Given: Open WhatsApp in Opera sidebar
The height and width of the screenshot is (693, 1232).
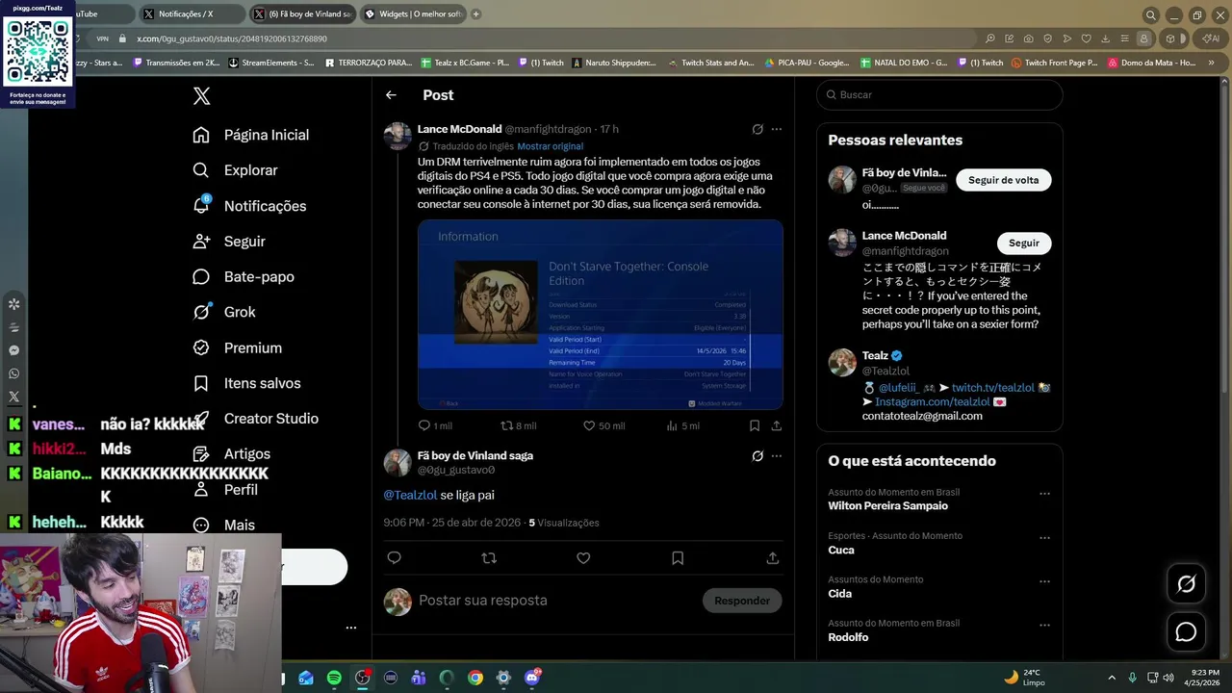Looking at the screenshot, I should point(13,373).
